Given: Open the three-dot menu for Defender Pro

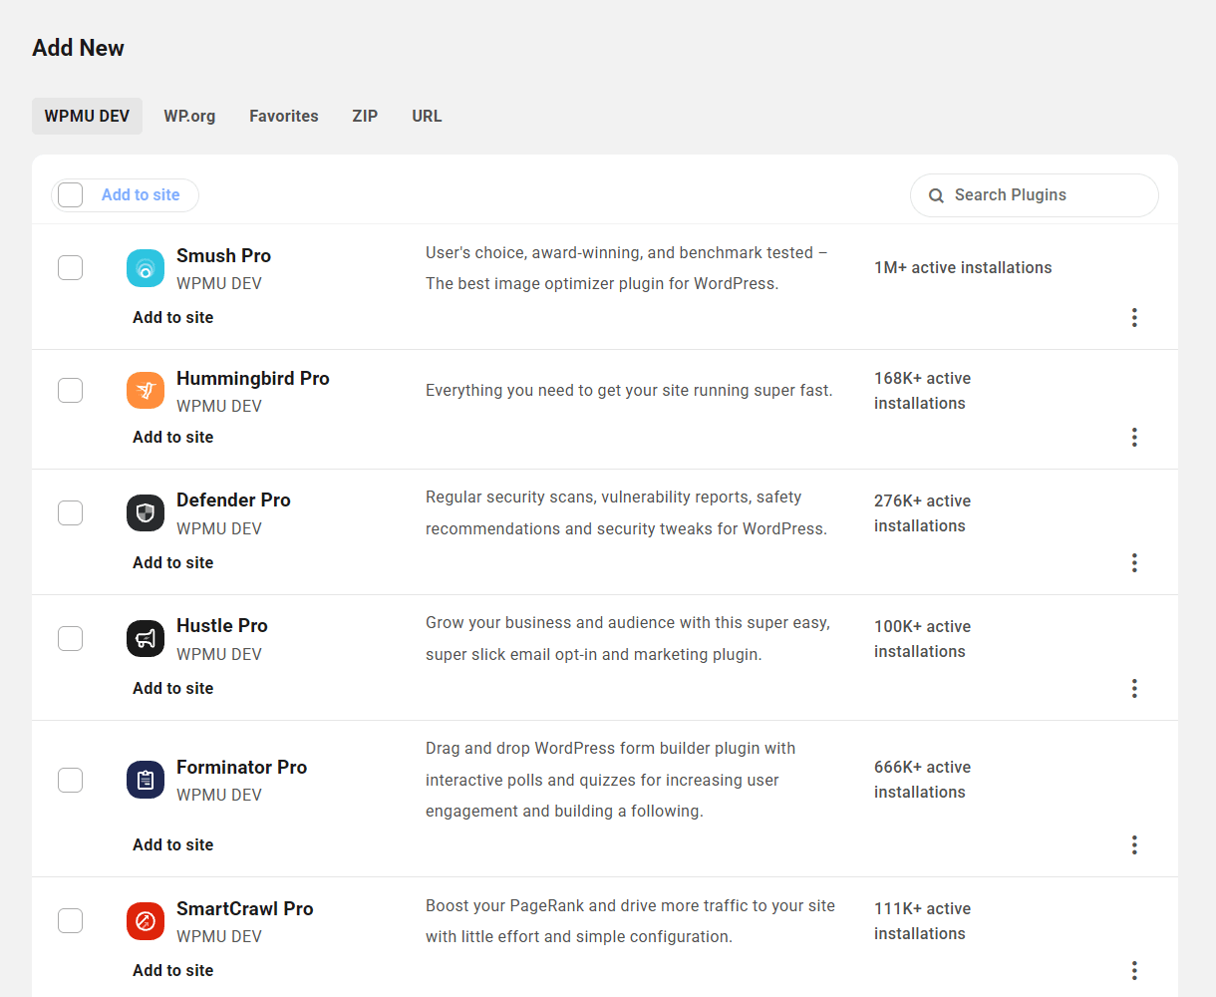Looking at the screenshot, I should coord(1134,562).
